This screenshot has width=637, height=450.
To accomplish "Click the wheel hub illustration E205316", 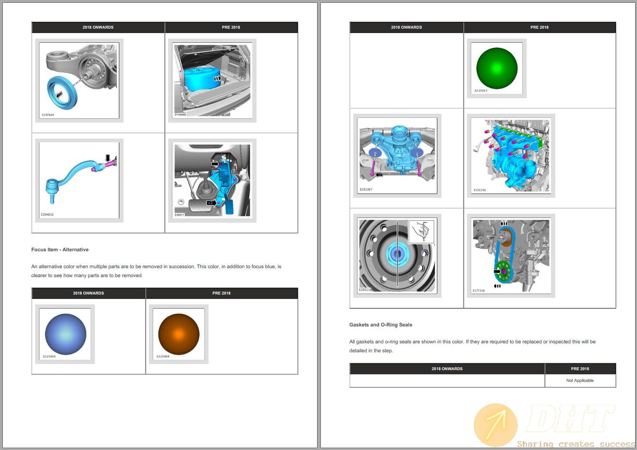I will click(397, 256).
